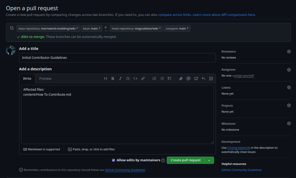Click Markdown is supported link

(x=42, y=149)
